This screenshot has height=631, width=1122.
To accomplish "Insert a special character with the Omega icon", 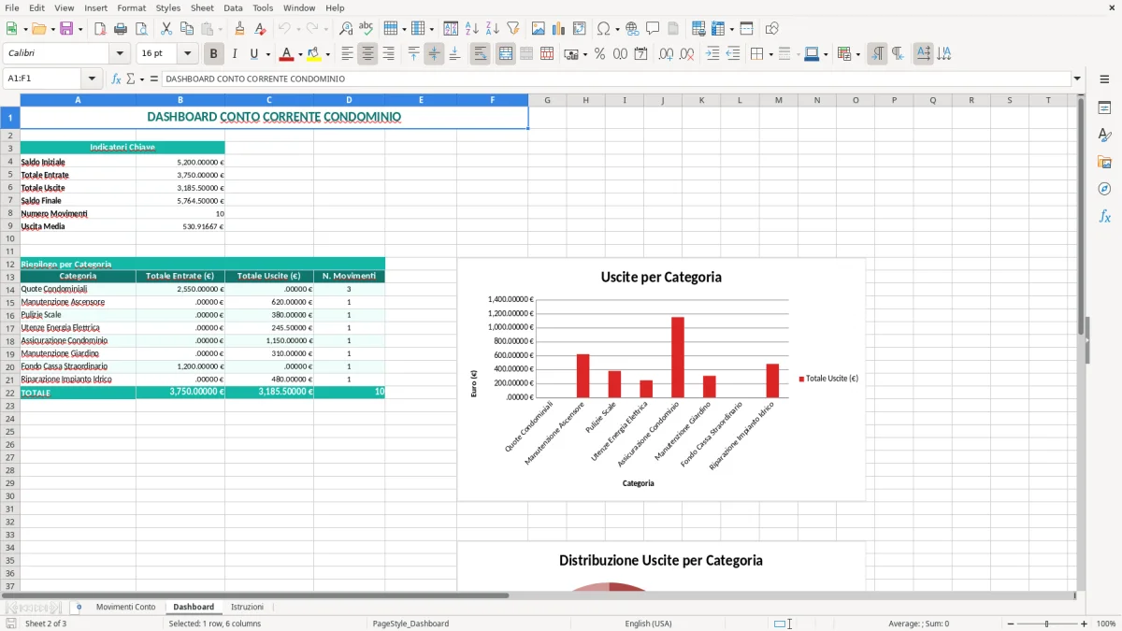I will tap(602, 29).
